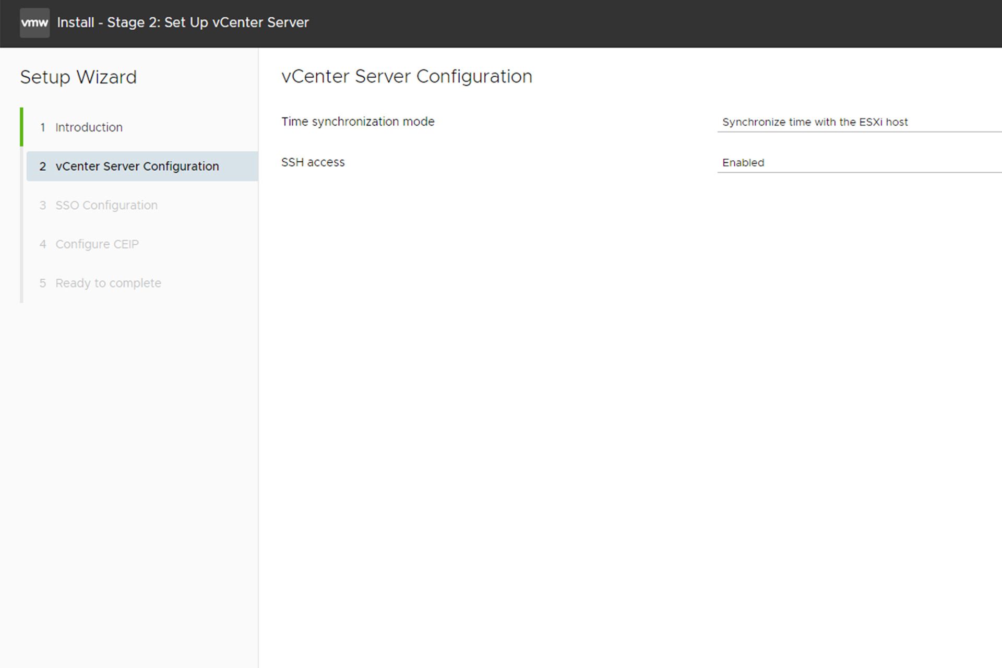
Task: Click the Time synchronization mode label
Action: pyautogui.click(x=358, y=122)
